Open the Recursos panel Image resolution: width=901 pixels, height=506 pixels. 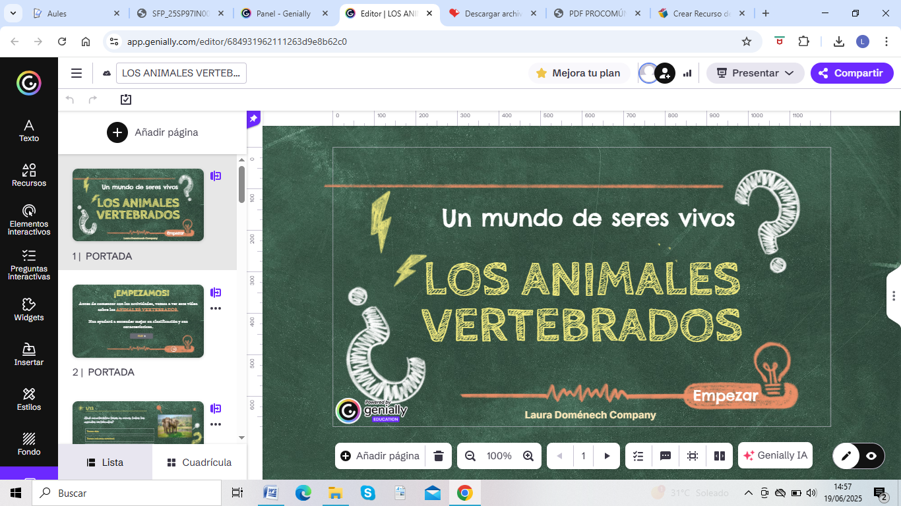point(28,175)
